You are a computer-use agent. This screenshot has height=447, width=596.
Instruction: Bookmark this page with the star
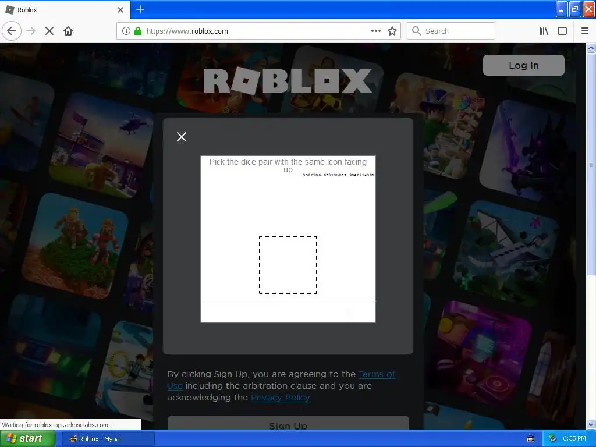click(392, 31)
